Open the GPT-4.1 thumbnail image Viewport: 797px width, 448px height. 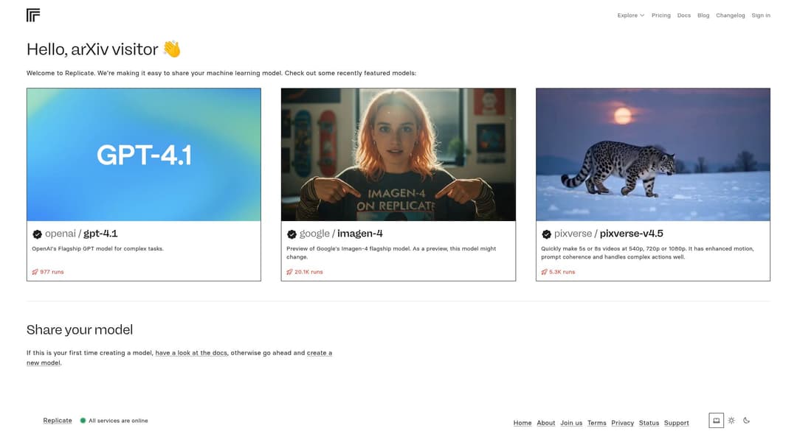pos(144,154)
